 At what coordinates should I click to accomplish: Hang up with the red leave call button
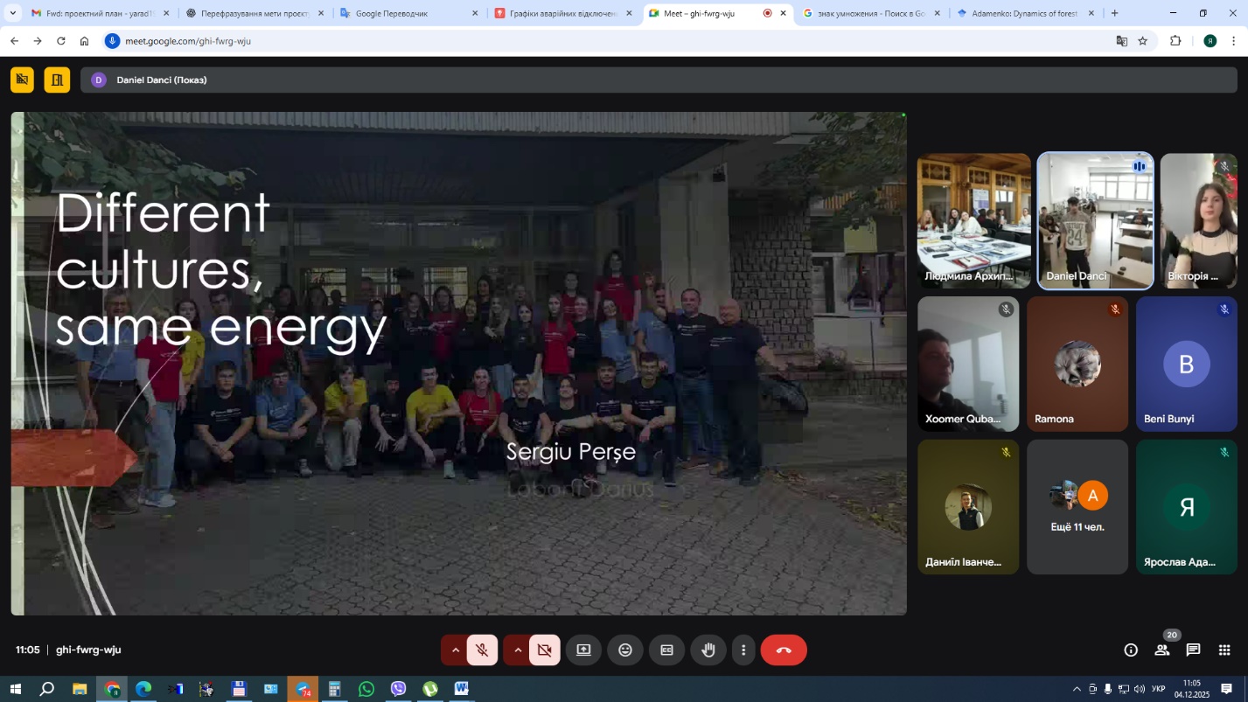click(x=784, y=650)
